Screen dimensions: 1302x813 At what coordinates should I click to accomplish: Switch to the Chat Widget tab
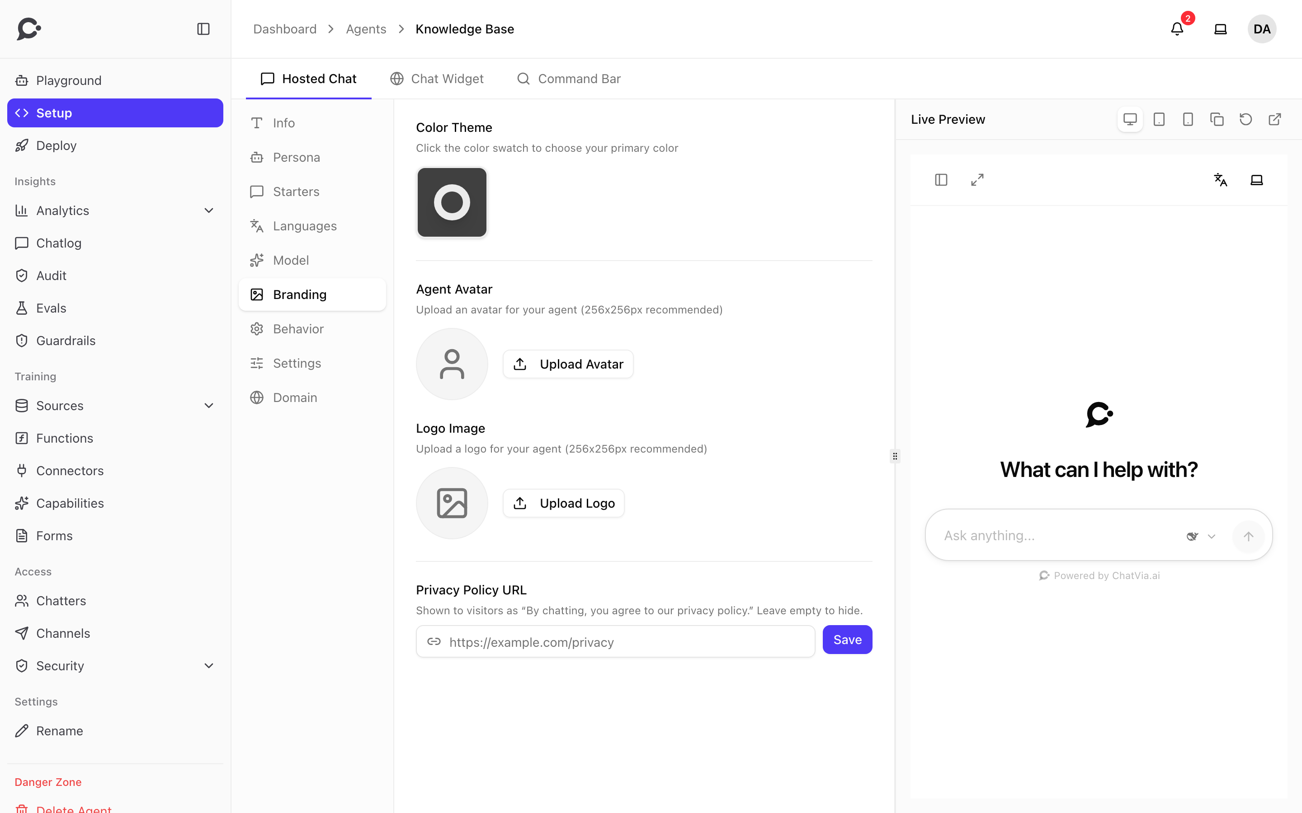coord(437,79)
